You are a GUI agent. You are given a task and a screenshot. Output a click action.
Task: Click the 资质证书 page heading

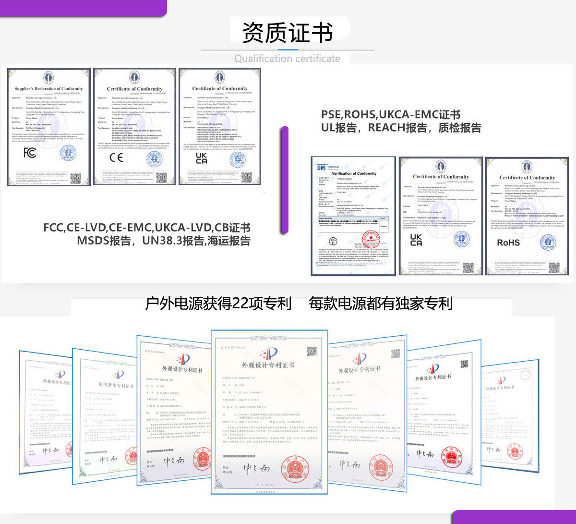tap(287, 33)
